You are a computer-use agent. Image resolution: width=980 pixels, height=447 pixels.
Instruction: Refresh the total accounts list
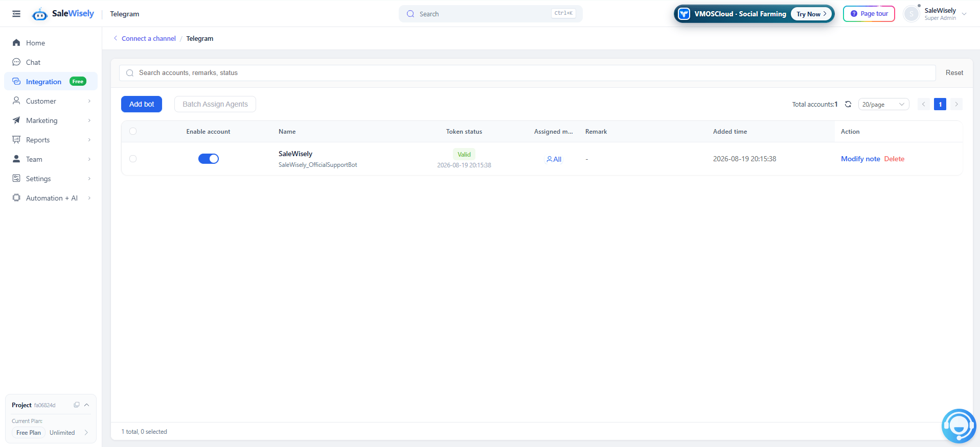click(848, 104)
